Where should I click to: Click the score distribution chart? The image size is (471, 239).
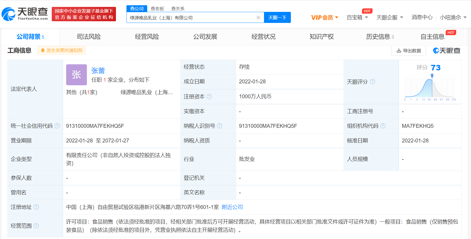pyautogui.click(x=430, y=88)
